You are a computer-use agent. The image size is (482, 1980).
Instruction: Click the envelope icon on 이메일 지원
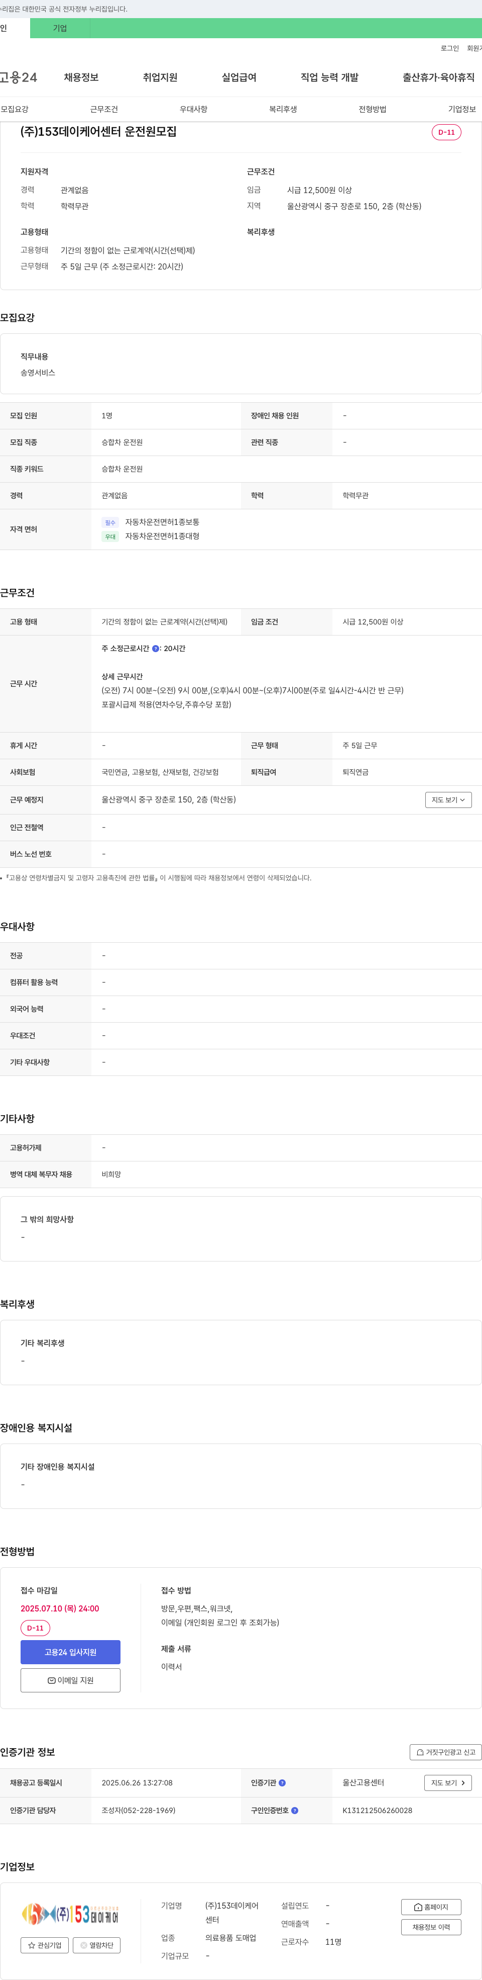coord(51,1680)
